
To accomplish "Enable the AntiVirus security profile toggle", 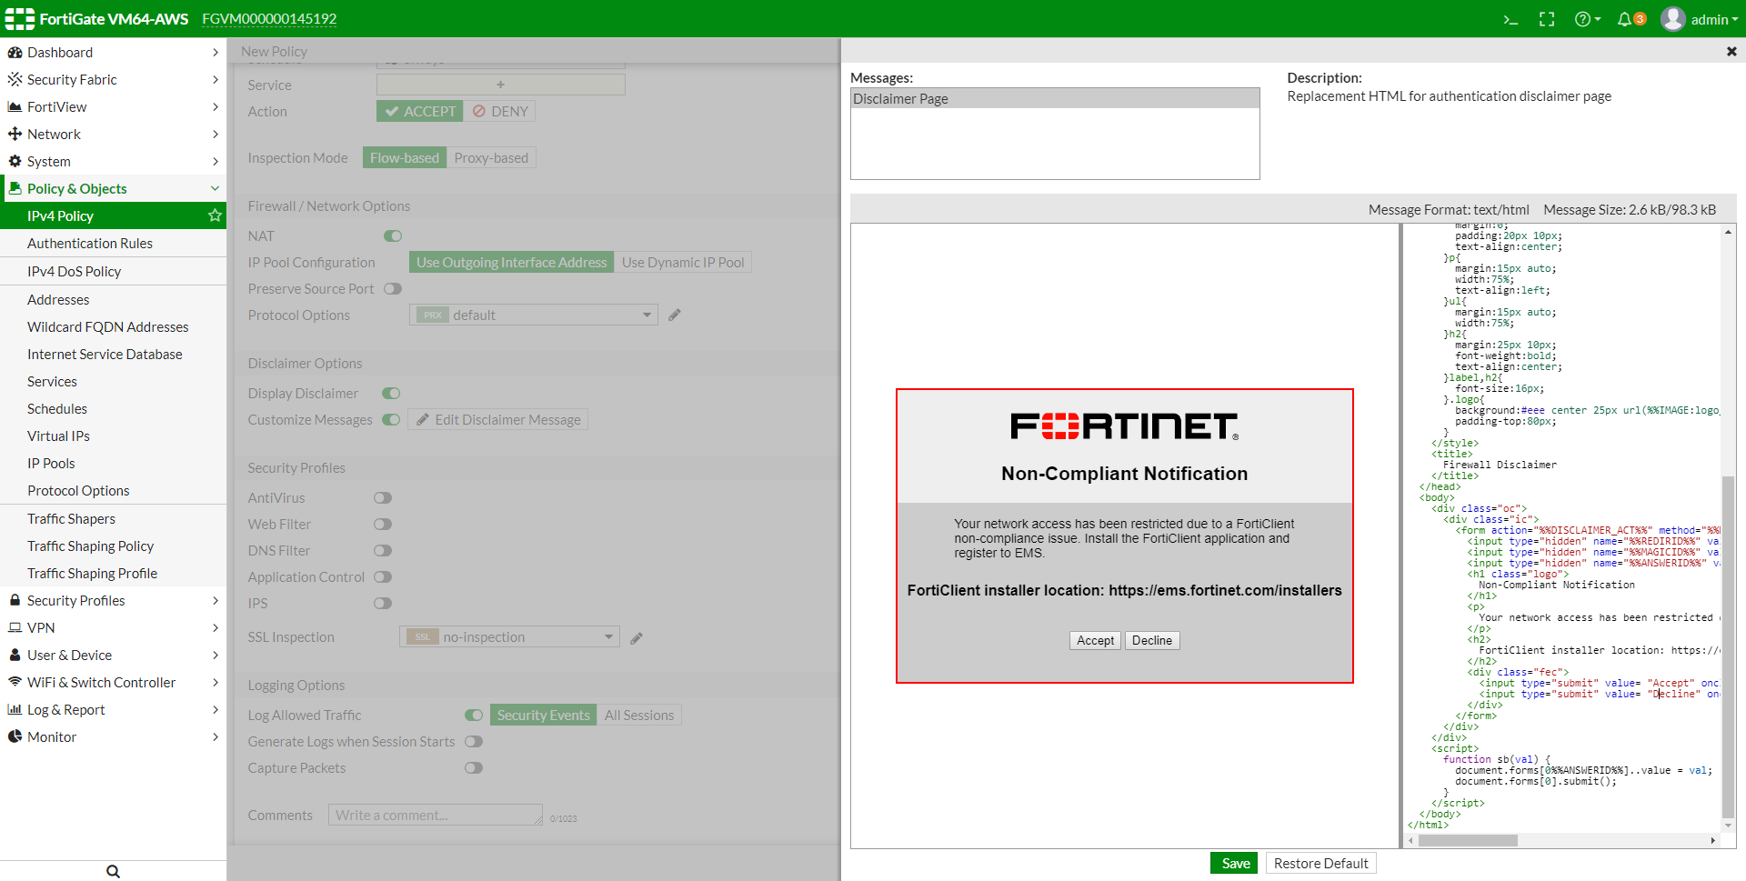I will 382,497.
